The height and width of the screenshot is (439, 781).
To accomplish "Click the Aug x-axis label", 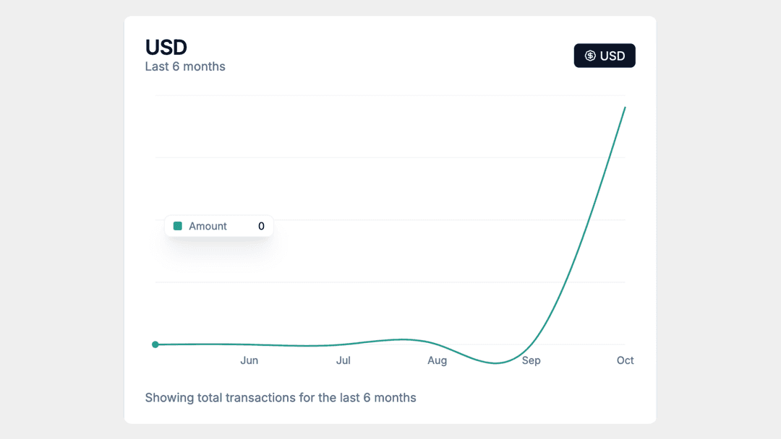I will 437,360.
